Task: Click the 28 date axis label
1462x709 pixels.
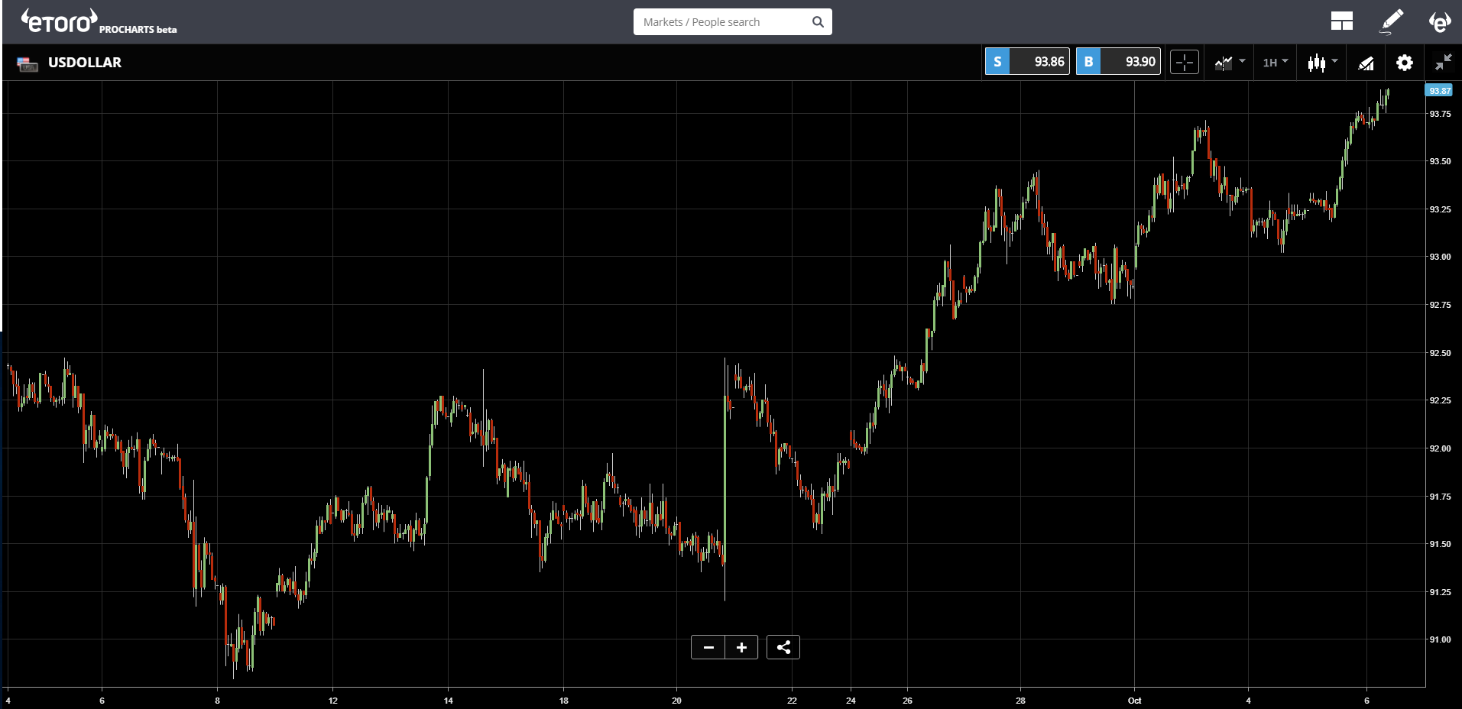Action: (x=1020, y=701)
